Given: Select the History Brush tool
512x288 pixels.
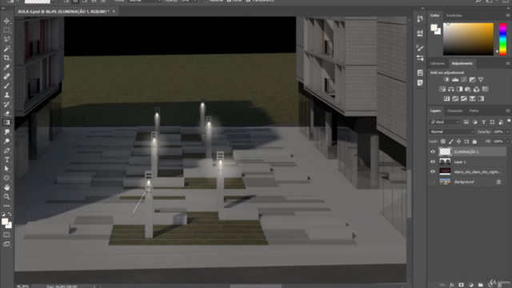Looking at the screenshot, I should point(6,104).
